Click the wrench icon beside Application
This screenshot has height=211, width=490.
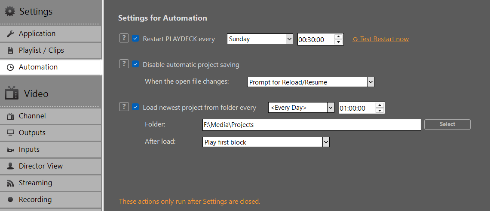[x=10, y=33]
